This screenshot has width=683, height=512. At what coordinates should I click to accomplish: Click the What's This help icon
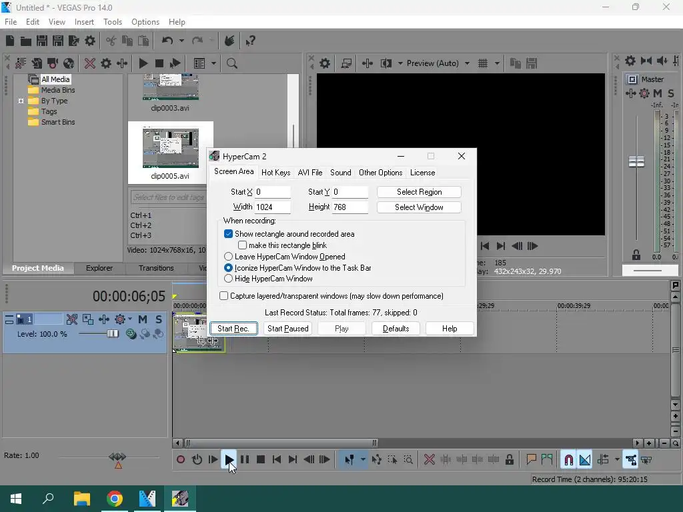coord(251,41)
